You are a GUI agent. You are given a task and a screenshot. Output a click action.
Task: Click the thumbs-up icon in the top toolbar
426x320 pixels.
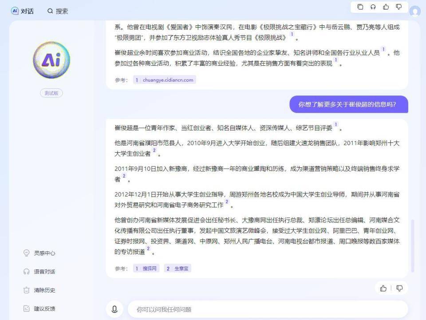[386, 7]
